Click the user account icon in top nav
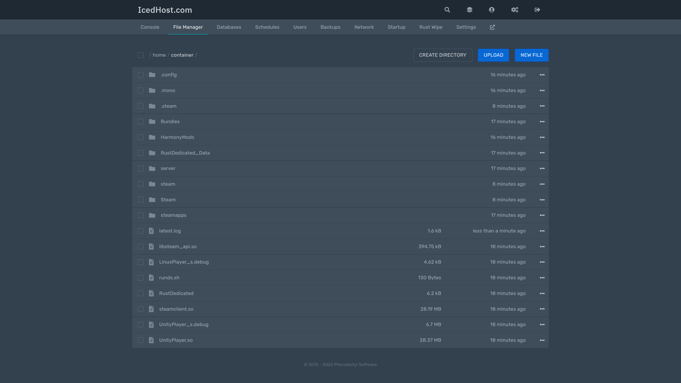The width and height of the screenshot is (681, 383). 492,9
